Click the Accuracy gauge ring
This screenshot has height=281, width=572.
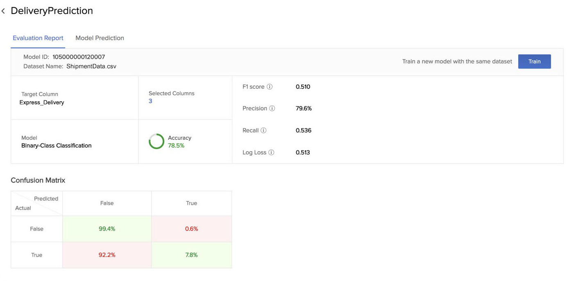point(156,141)
